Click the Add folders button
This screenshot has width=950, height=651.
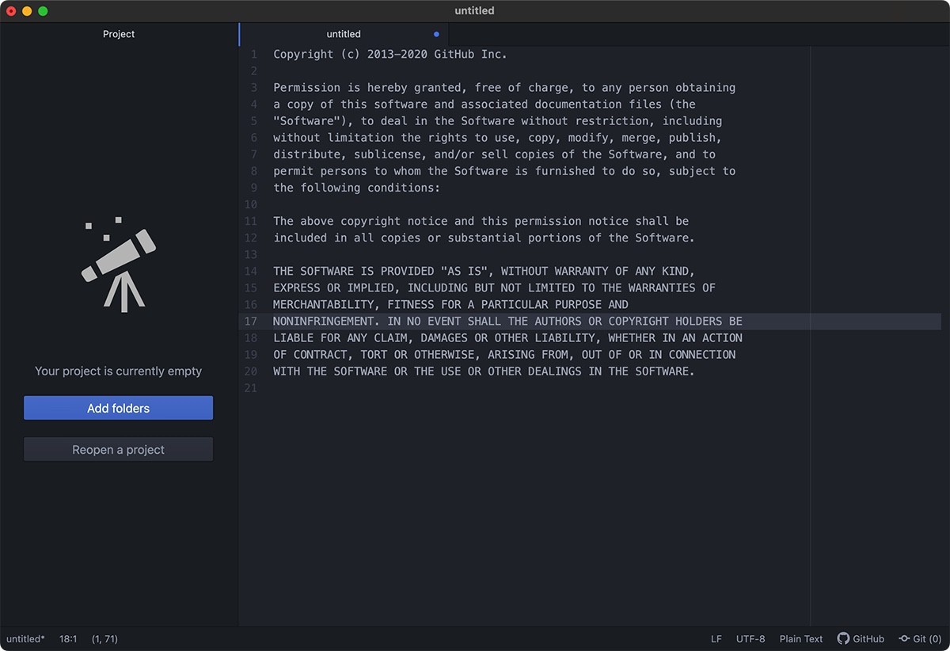118,407
